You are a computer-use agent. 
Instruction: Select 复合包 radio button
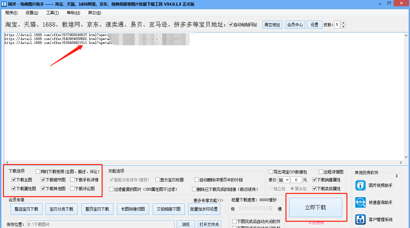coord(292,189)
